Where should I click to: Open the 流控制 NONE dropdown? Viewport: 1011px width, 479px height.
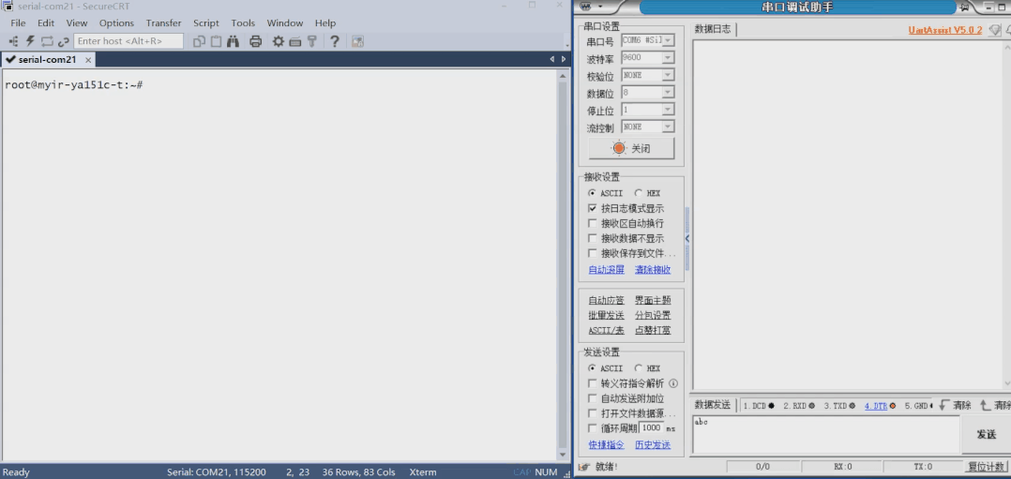coord(668,127)
